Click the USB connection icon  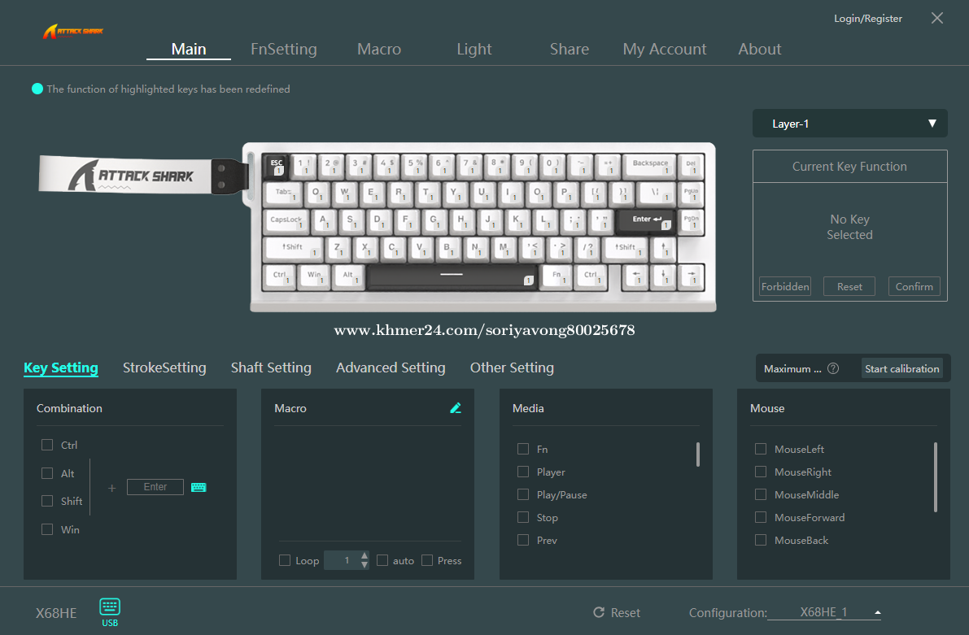(110, 611)
